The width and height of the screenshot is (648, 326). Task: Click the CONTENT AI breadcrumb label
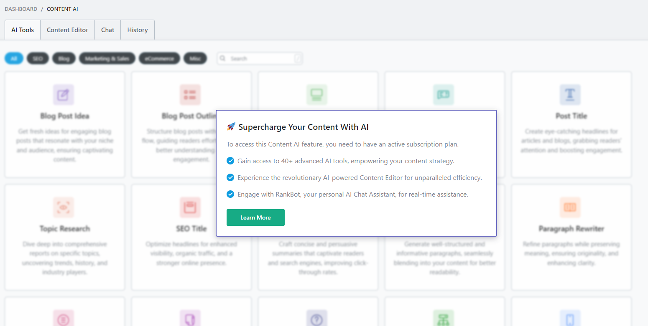click(x=62, y=9)
